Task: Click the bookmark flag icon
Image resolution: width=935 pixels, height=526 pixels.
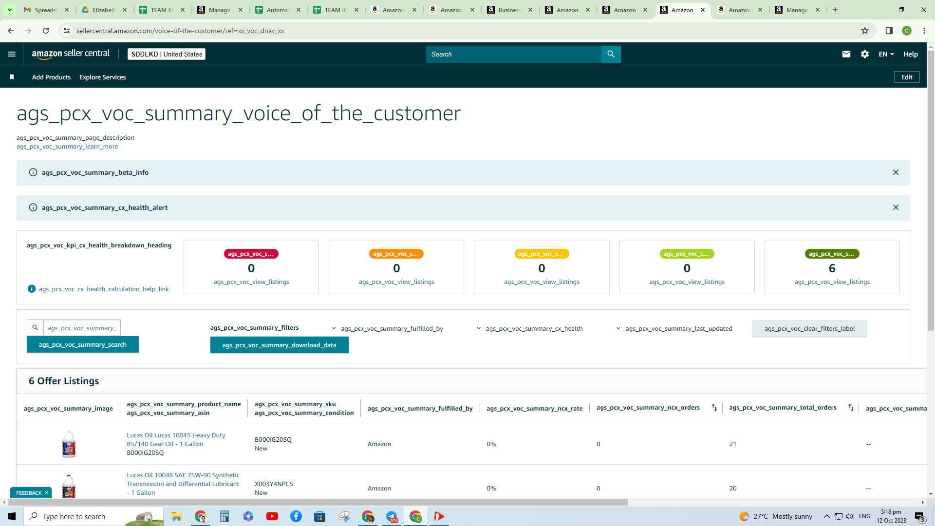Action: coord(12,77)
